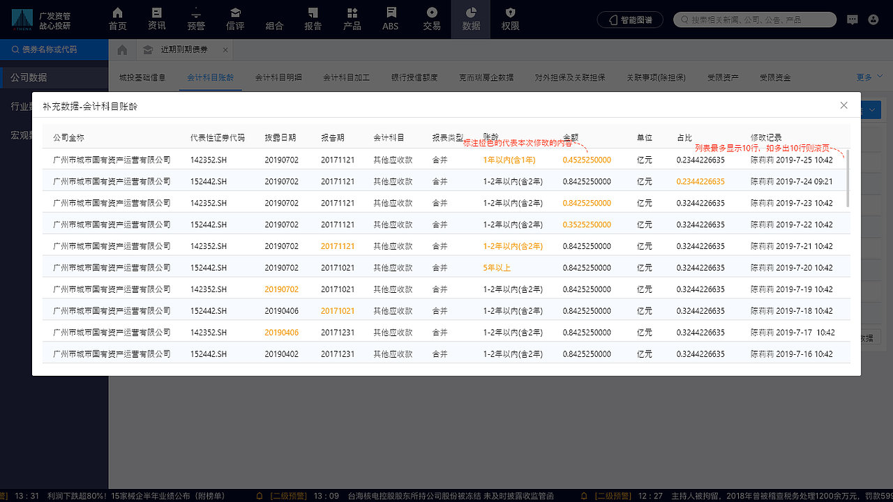Open the 预警 alerts section

(x=196, y=19)
